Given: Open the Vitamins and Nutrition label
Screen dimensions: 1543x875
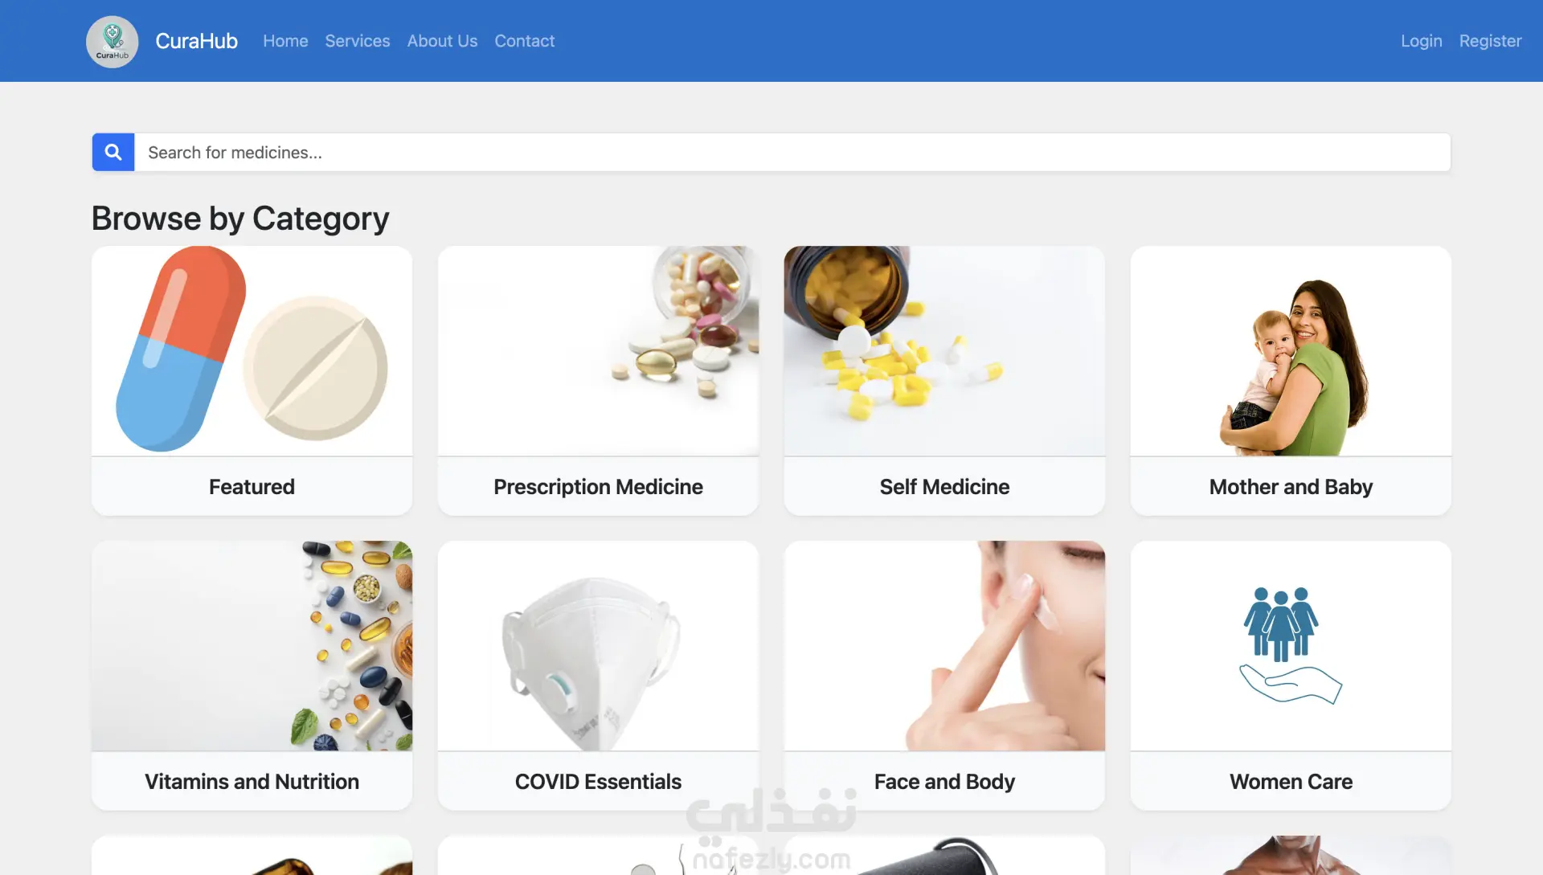Looking at the screenshot, I should point(252,781).
